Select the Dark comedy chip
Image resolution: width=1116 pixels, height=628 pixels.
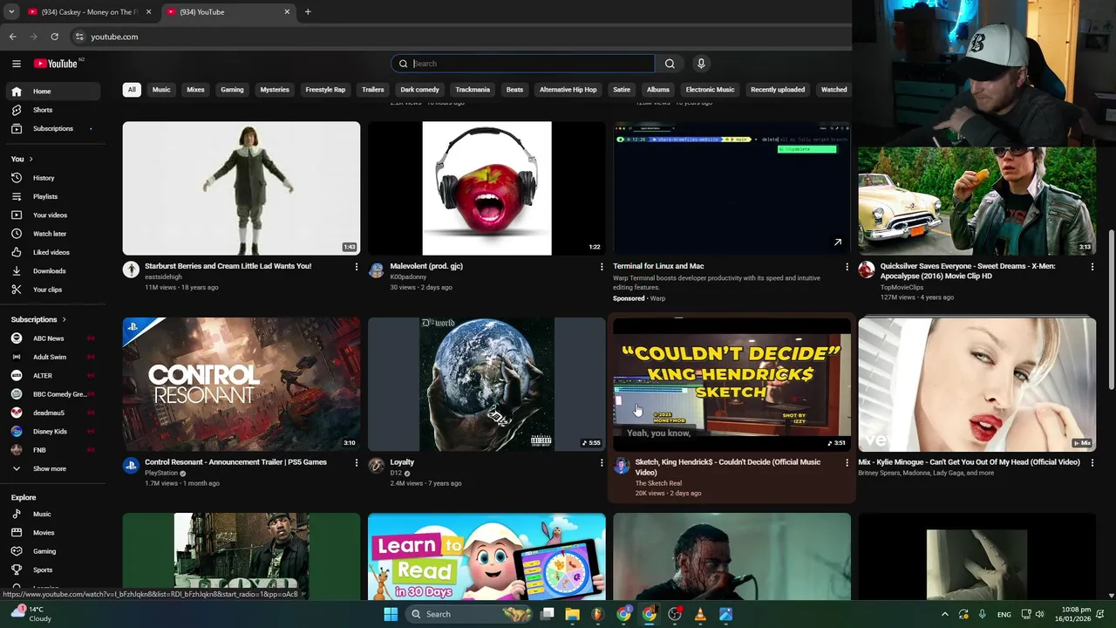pyautogui.click(x=419, y=90)
